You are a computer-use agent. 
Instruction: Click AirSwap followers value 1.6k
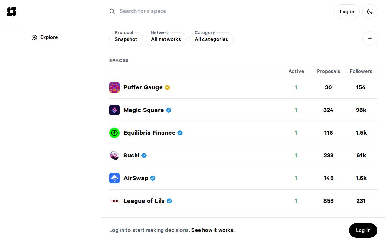tap(361, 178)
